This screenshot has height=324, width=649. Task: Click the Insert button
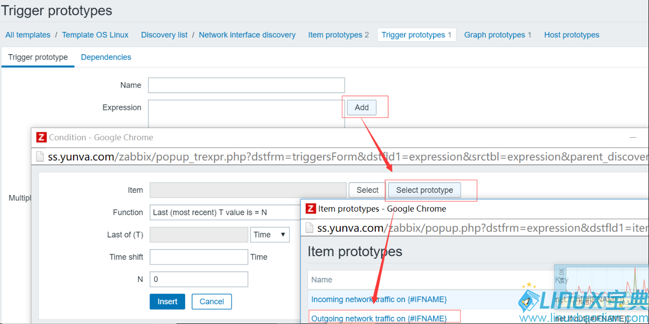[x=167, y=302]
